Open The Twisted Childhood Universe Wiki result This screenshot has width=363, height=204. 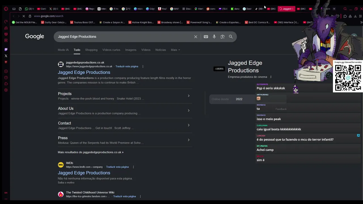click(90, 193)
